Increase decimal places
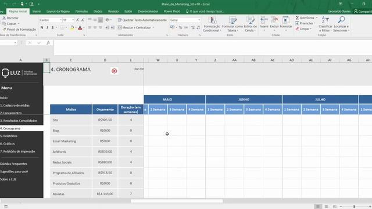The width and height of the screenshot is (372, 209). click(x=192, y=27)
